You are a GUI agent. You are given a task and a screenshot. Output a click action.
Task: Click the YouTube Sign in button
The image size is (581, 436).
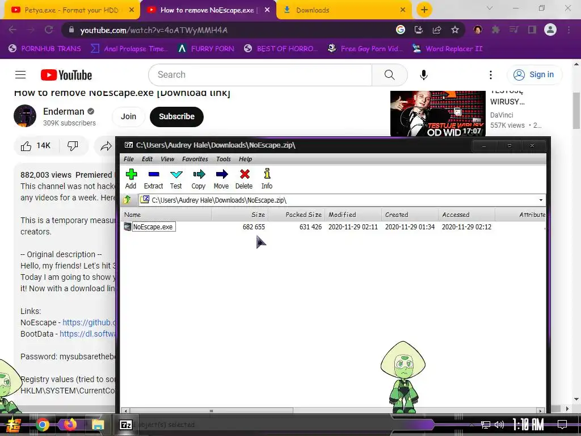pyautogui.click(x=534, y=74)
